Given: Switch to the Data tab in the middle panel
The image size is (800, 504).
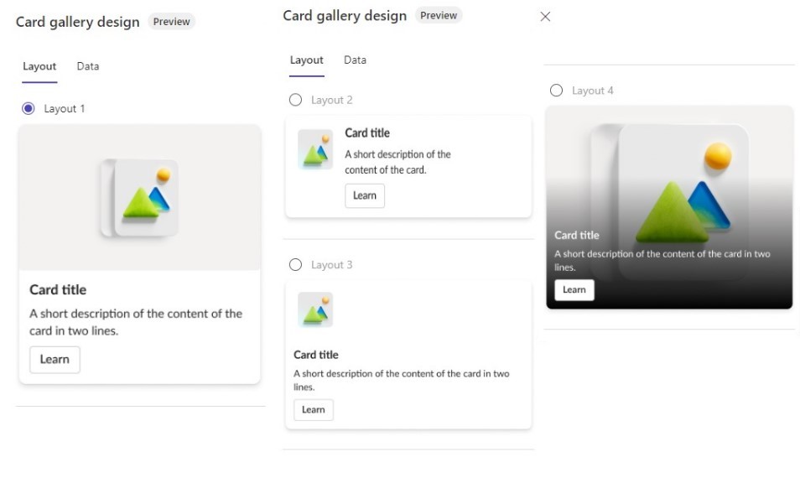Looking at the screenshot, I should pos(355,60).
